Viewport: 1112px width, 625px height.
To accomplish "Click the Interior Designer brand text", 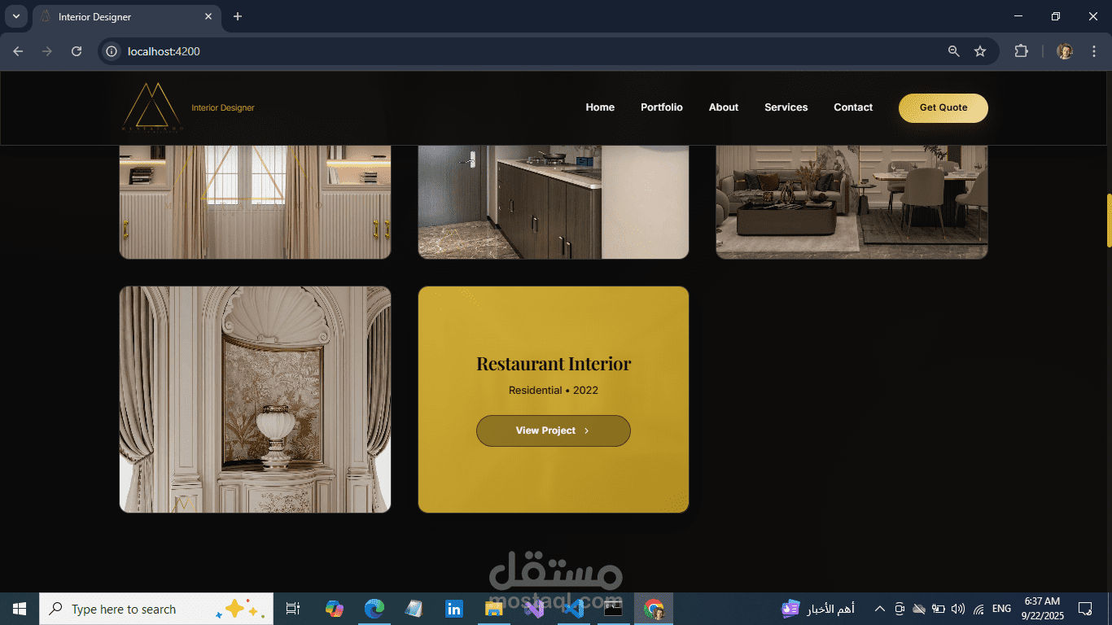I will click(x=223, y=107).
